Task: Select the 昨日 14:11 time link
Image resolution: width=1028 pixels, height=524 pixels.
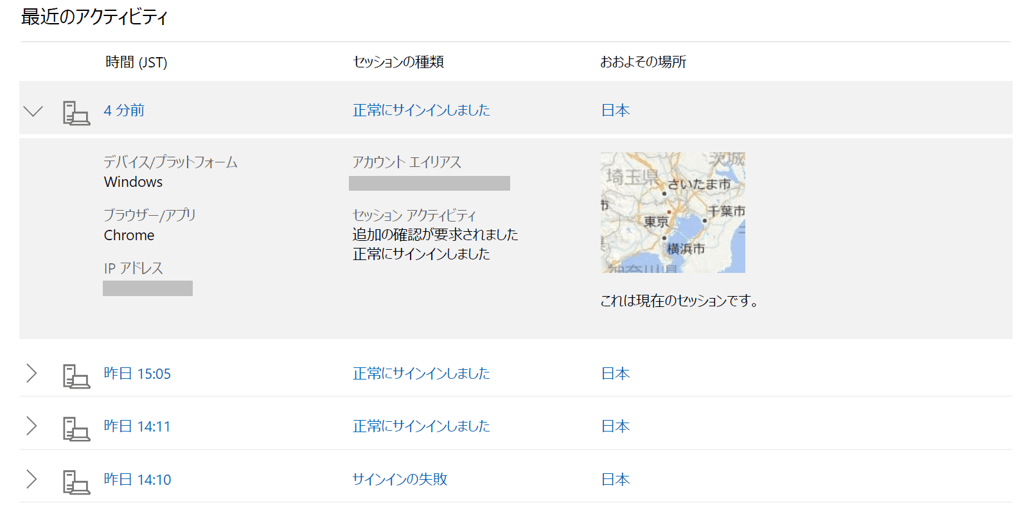Action: [137, 426]
